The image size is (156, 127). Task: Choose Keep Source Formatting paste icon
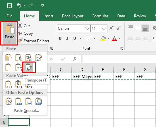[x=38, y=57]
